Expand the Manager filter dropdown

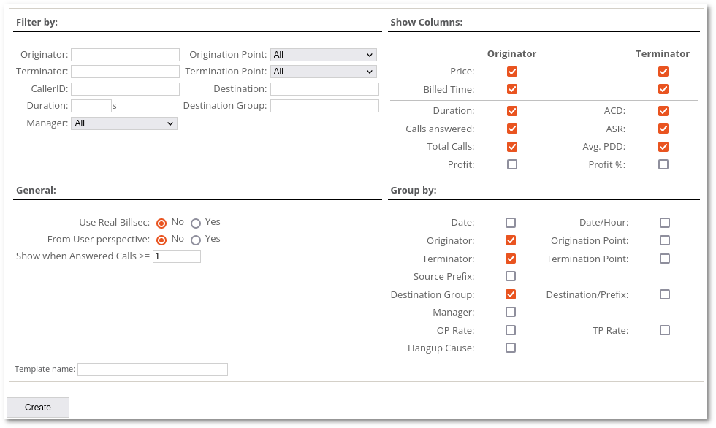coord(123,123)
